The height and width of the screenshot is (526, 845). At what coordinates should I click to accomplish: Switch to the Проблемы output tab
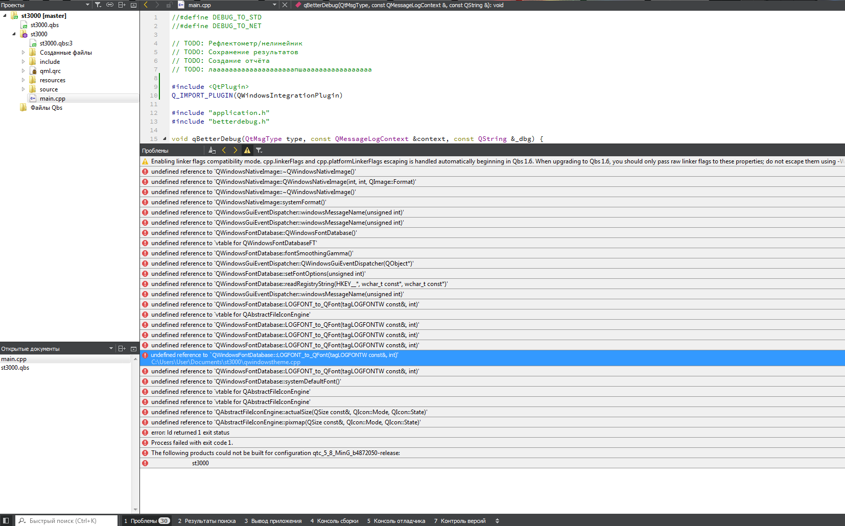coord(147,521)
